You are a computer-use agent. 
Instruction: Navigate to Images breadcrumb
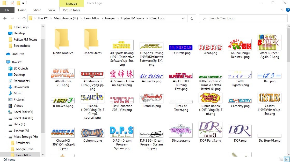110,18
